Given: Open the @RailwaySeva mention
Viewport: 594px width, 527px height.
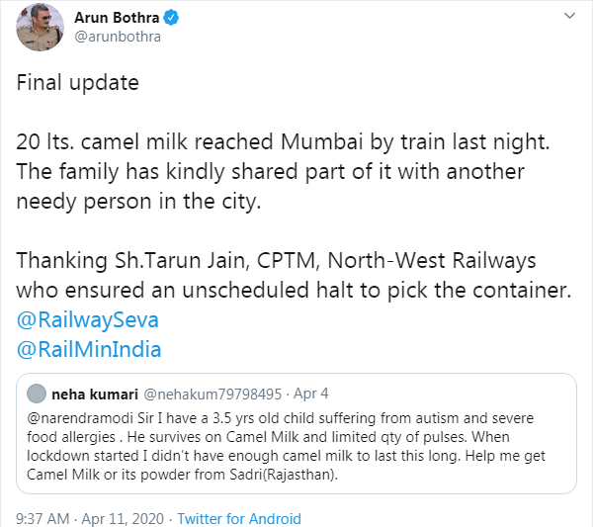Looking at the screenshot, I should point(87,320).
